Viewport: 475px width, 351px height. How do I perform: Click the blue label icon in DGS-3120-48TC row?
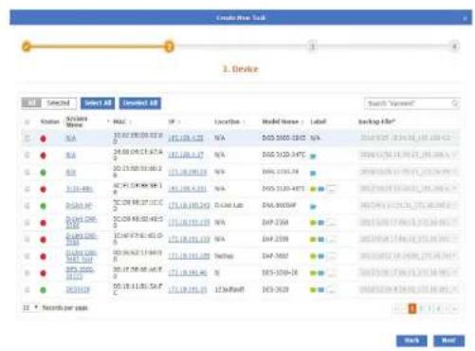point(321,189)
